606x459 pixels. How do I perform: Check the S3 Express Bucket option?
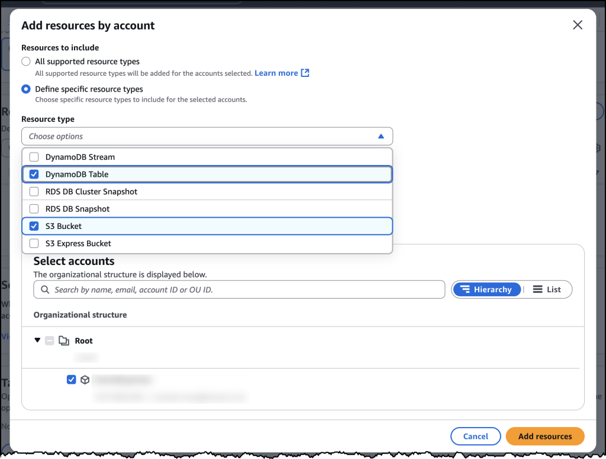(x=34, y=243)
